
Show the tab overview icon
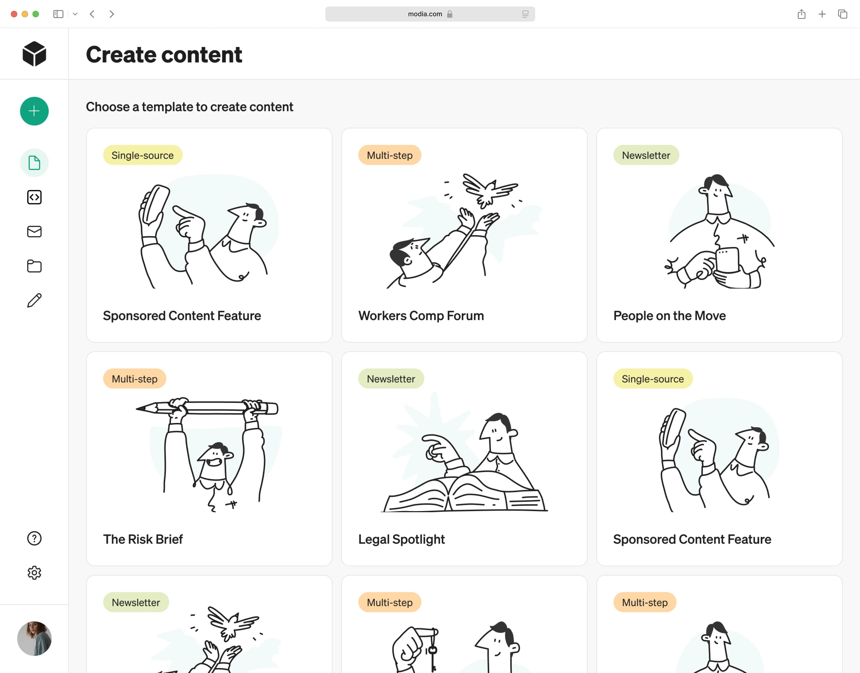[x=842, y=14]
